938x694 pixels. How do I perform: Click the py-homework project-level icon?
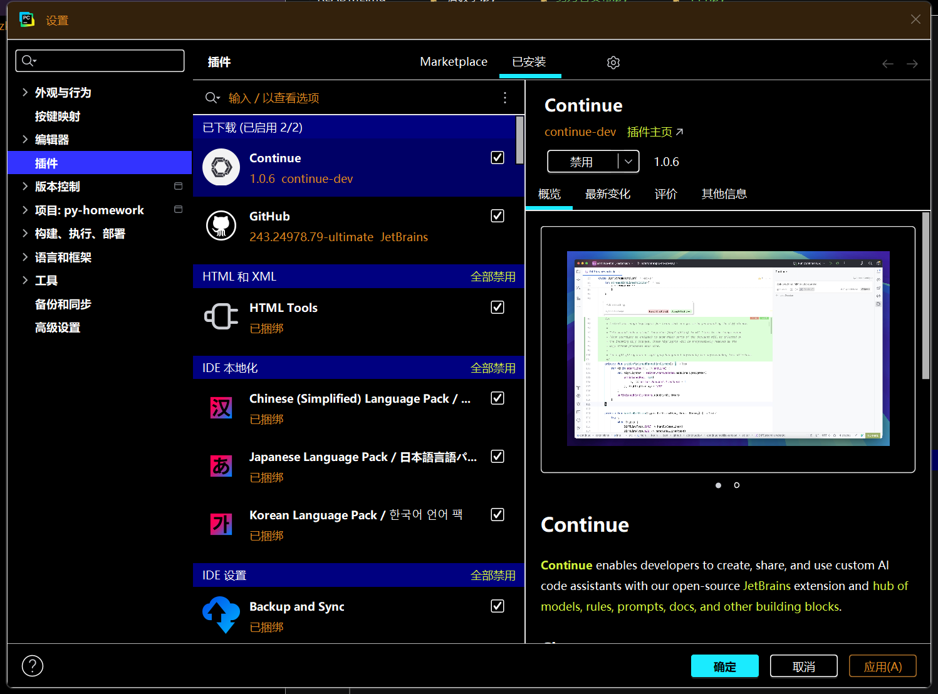pyautogui.click(x=179, y=209)
